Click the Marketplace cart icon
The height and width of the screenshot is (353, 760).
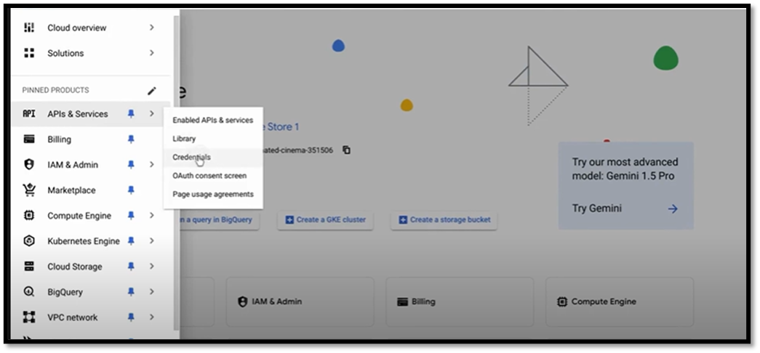(29, 190)
